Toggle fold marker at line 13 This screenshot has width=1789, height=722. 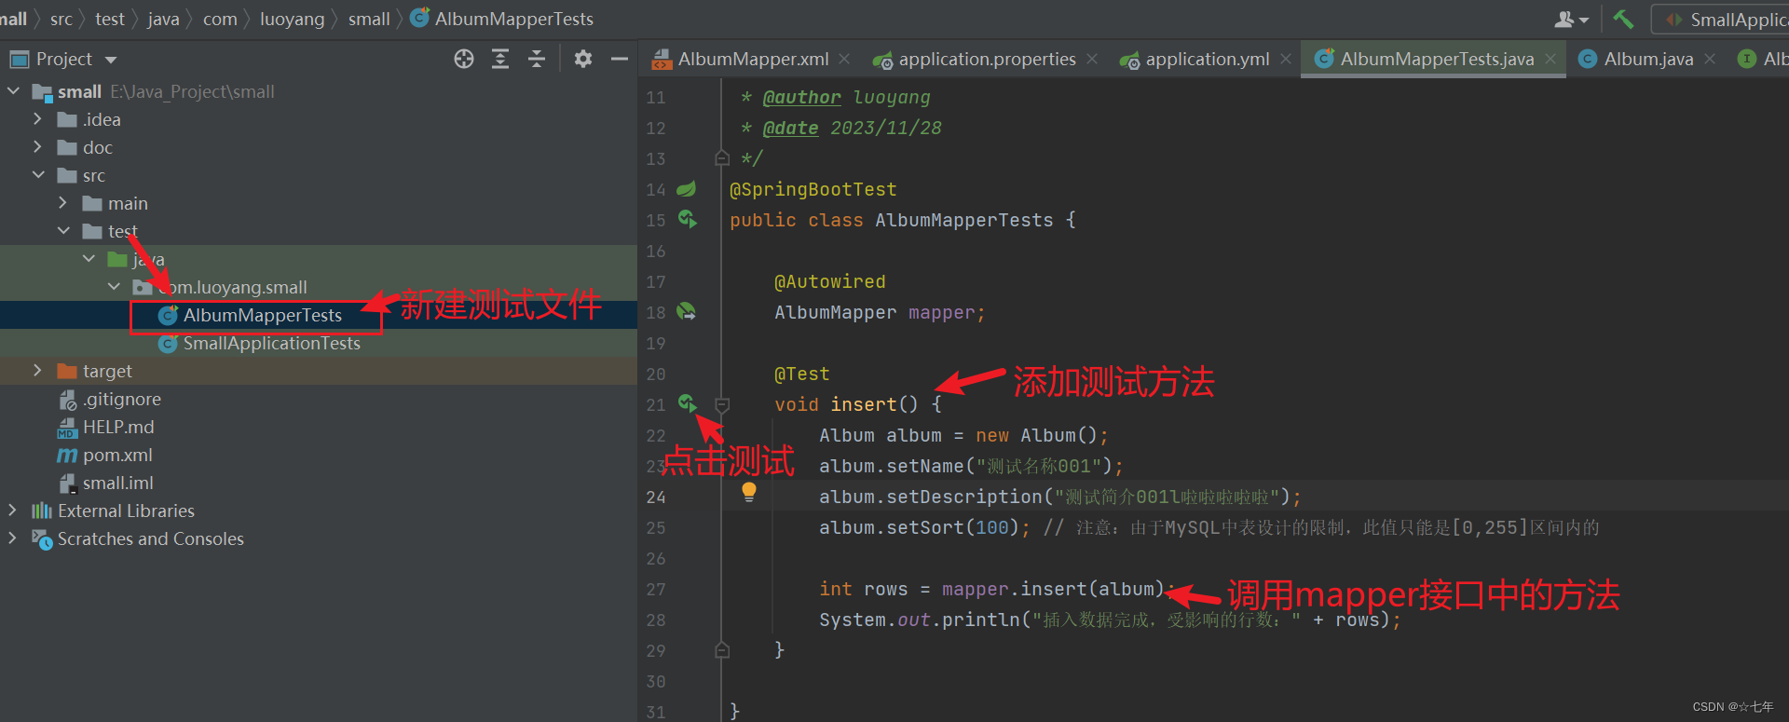(722, 158)
